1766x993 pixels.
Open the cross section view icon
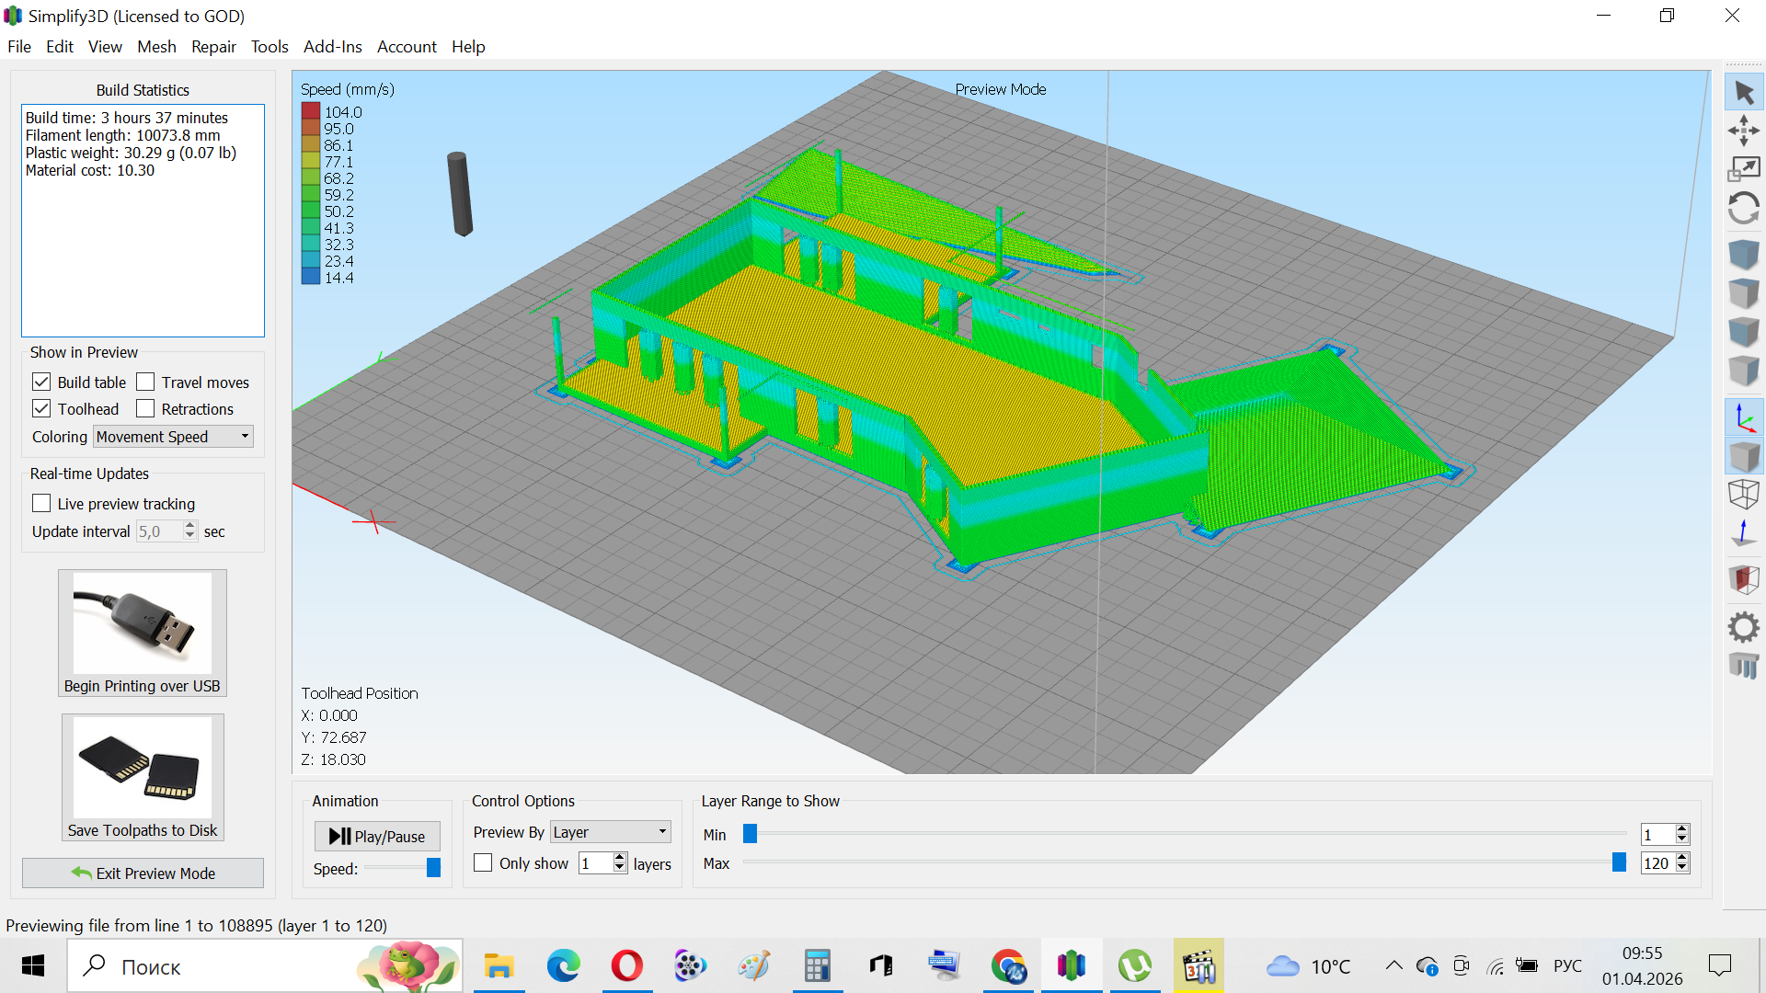(1743, 579)
